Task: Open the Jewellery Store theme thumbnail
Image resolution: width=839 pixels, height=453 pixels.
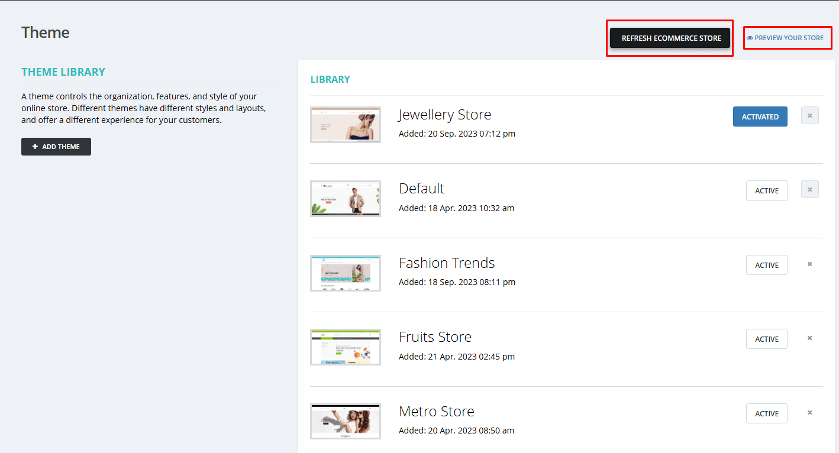Action: tap(346, 125)
